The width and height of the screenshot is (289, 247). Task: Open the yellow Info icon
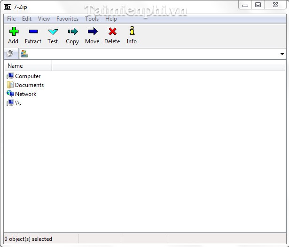click(x=132, y=31)
